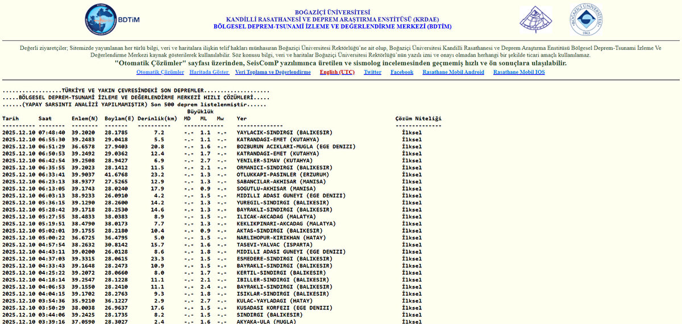Screen dimensions: 682x324
Task: Visit the Facebook page link
Action: (x=402, y=72)
